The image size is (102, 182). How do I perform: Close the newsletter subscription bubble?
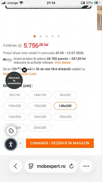coord(24,70)
